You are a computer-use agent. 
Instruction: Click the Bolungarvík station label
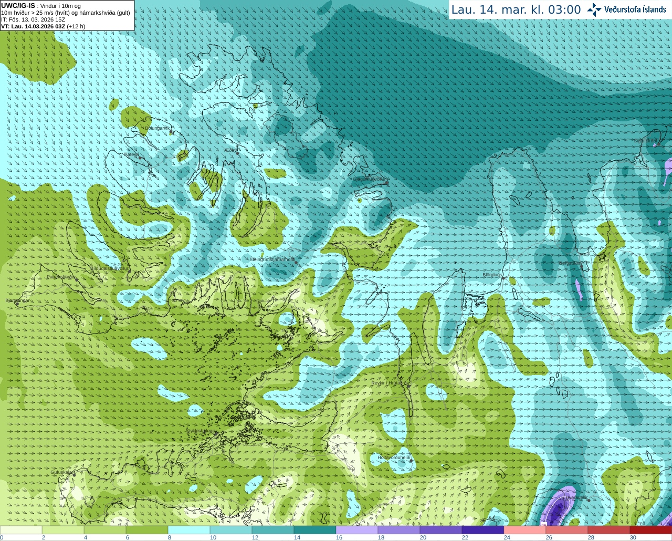point(157,128)
